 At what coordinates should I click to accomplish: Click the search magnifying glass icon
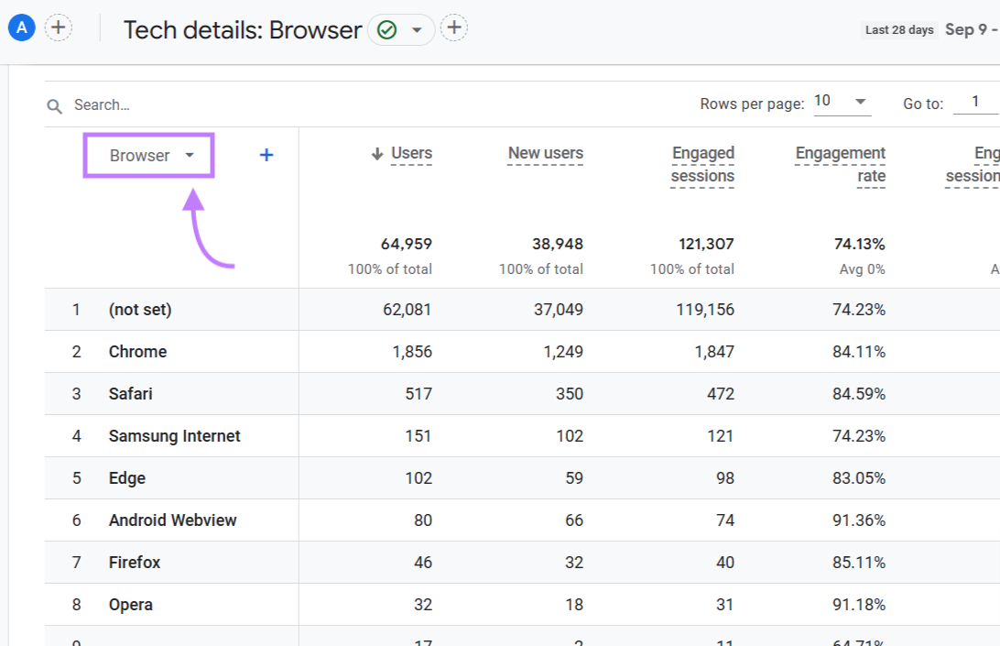point(54,104)
